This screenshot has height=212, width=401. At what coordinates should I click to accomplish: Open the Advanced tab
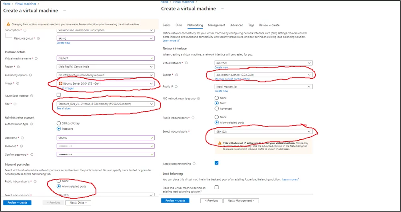(237, 25)
